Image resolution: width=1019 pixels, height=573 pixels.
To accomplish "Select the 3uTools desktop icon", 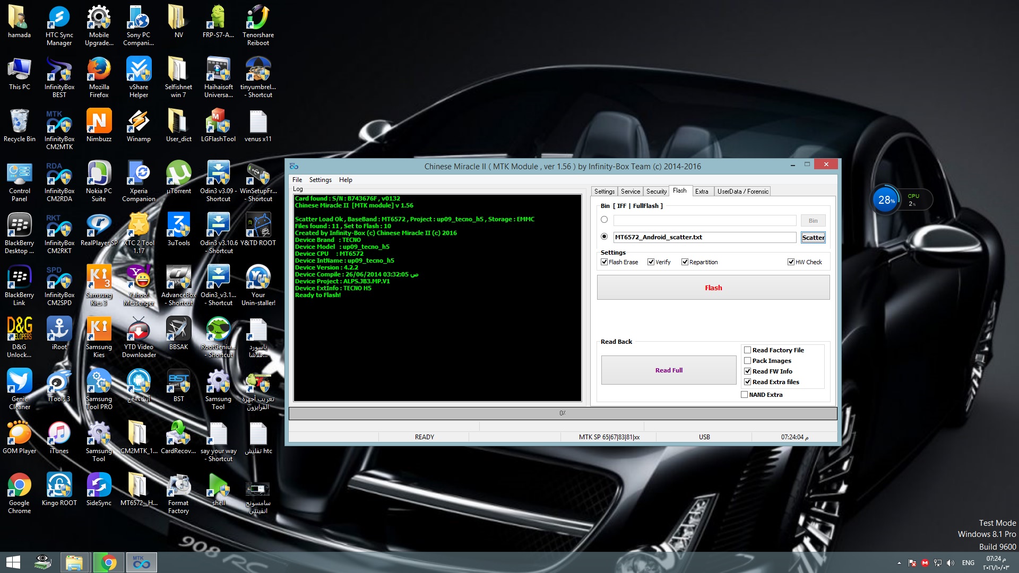I will [178, 230].
